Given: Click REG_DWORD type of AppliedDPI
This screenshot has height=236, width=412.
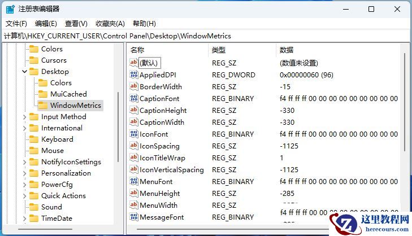Looking at the screenshot, I should 233,75.
